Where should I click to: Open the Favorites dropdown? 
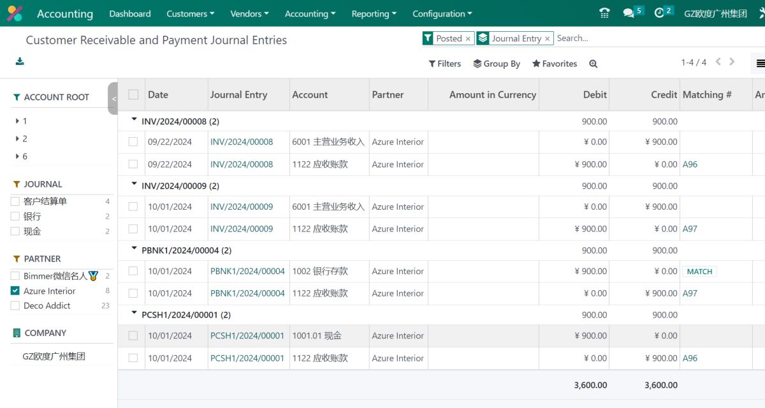coord(555,64)
